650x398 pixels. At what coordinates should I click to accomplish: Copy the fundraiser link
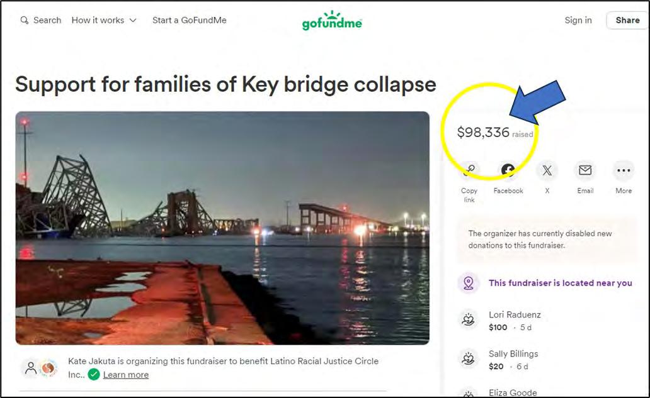pos(469,171)
